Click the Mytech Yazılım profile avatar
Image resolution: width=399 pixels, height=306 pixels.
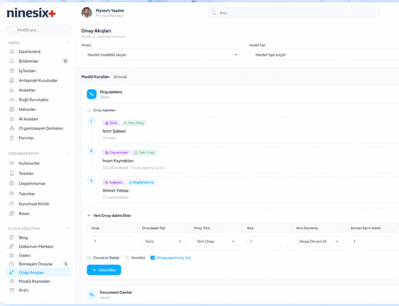(x=87, y=13)
